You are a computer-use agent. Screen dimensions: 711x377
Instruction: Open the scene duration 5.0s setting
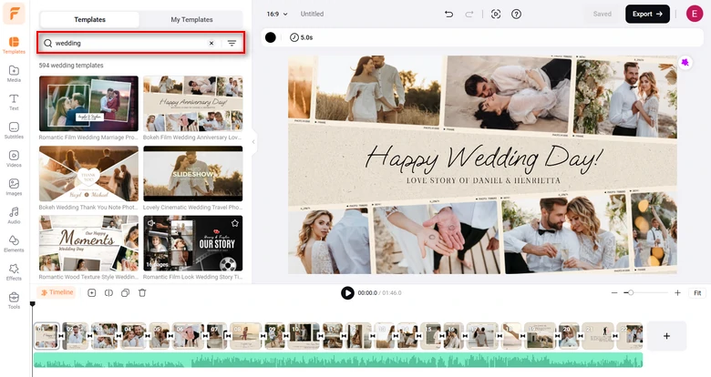click(x=301, y=37)
